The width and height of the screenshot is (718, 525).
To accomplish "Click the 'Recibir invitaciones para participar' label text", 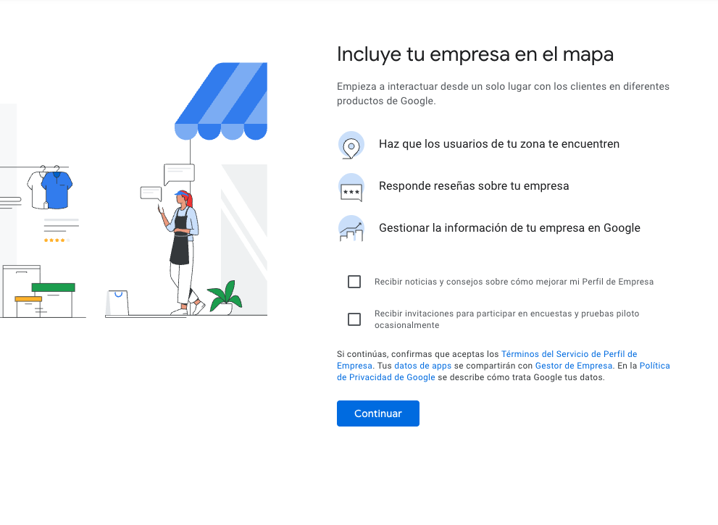I will click(x=507, y=319).
